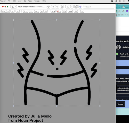129x123 pixels.
Task: Open the Shape Style line dropdown
Action: tap(53, 11)
